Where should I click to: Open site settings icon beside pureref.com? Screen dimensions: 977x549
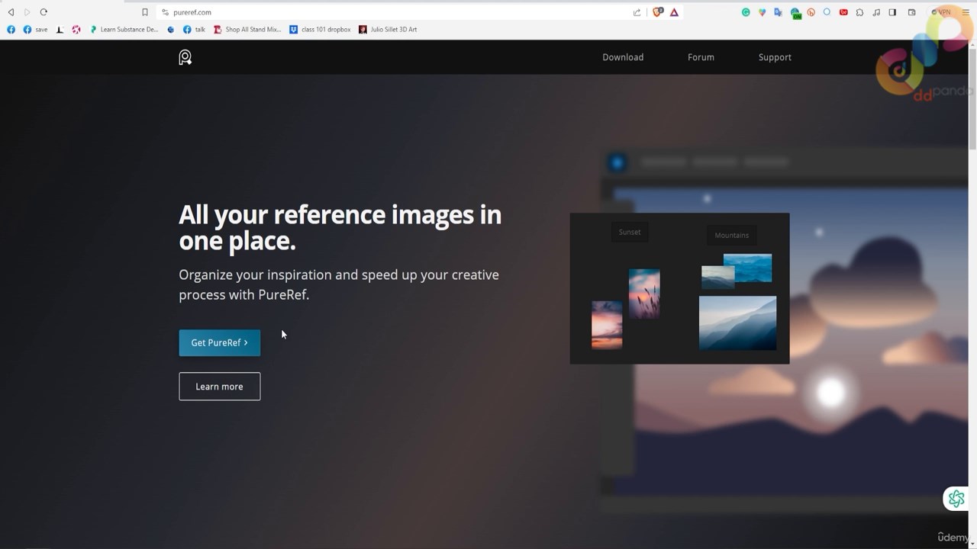point(165,12)
